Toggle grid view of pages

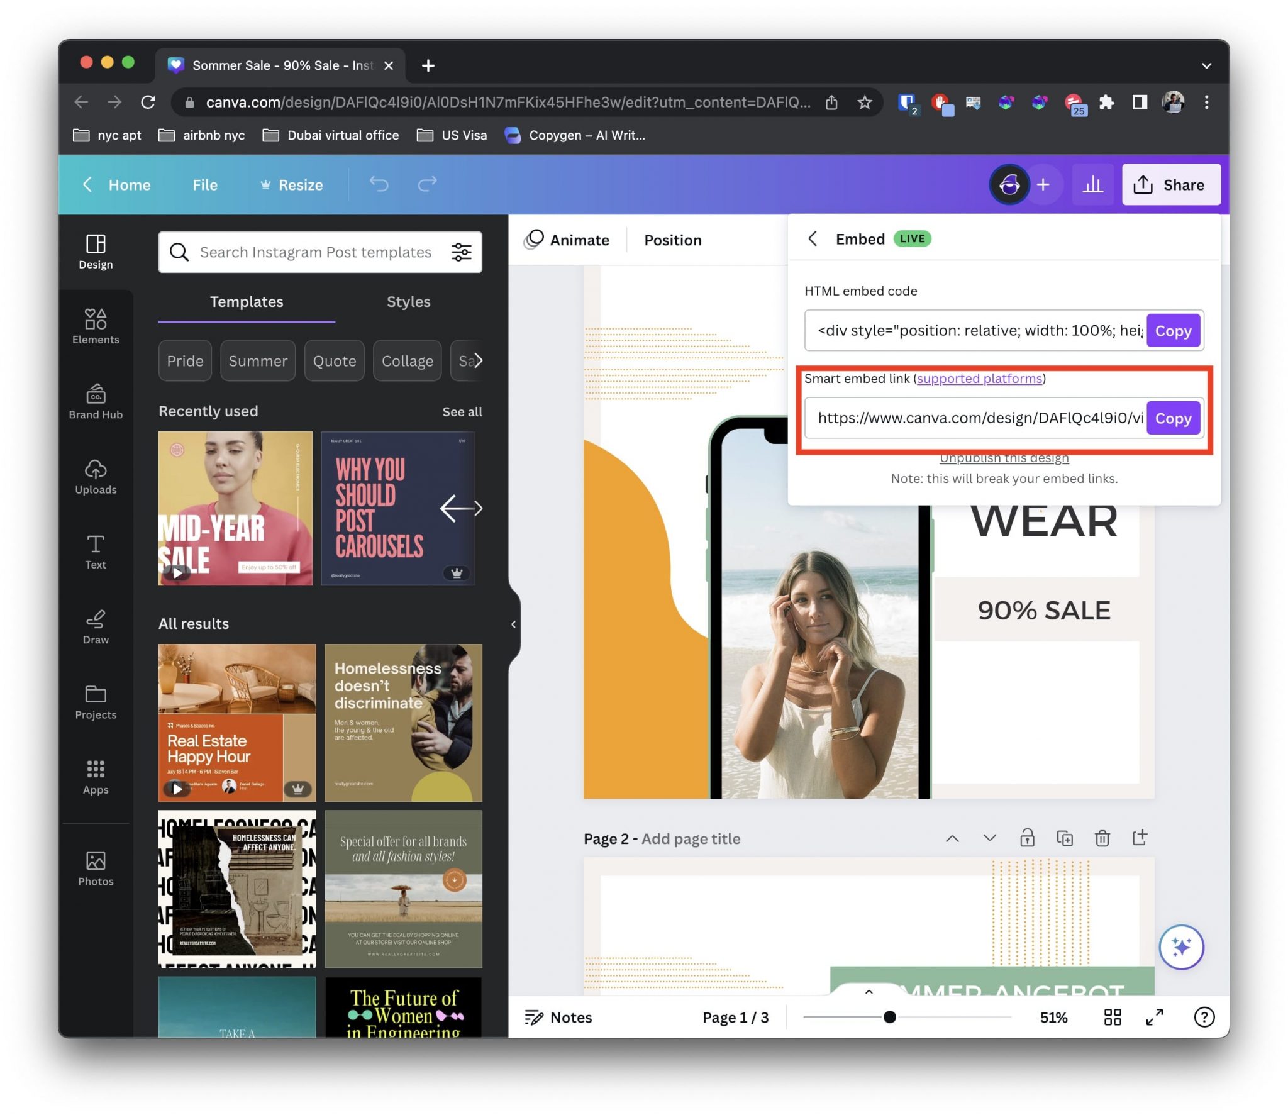(x=1112, y=1017)
